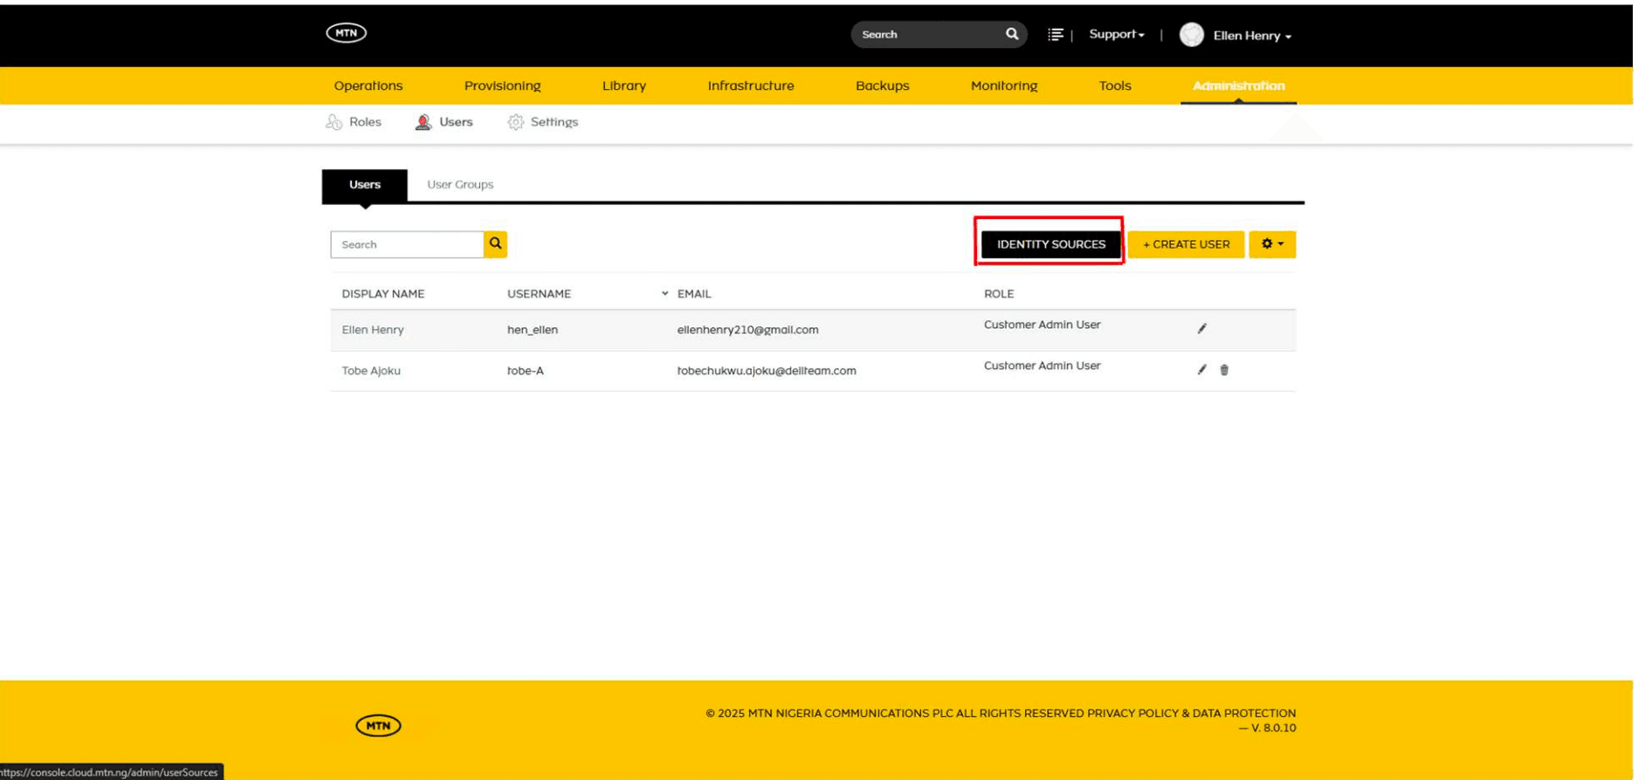The width and height of the screenshot is (1638, 780).
Task: Sort the table by the USERNAME column arrow
Action: pos(666,294)
